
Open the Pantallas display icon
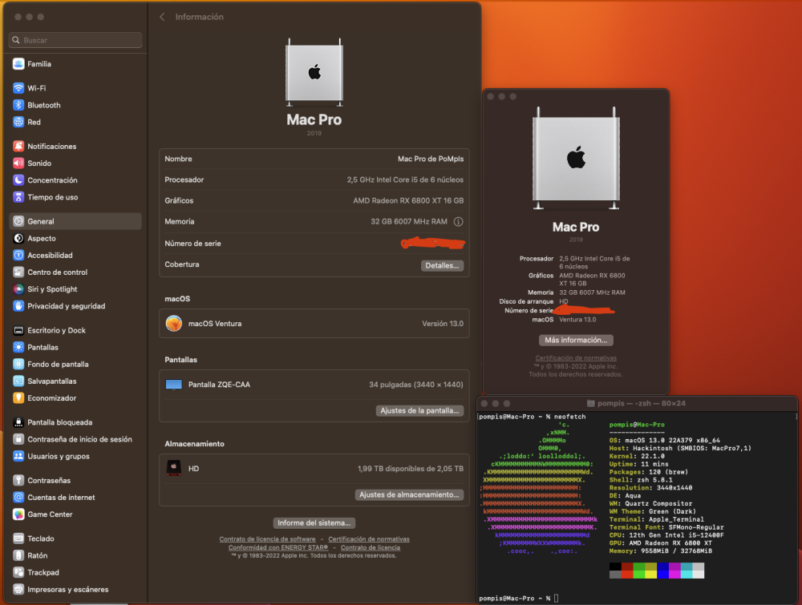click(x=18, y=347)
